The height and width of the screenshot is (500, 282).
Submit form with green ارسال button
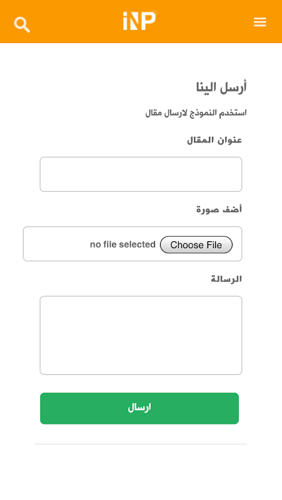point(139,408)
